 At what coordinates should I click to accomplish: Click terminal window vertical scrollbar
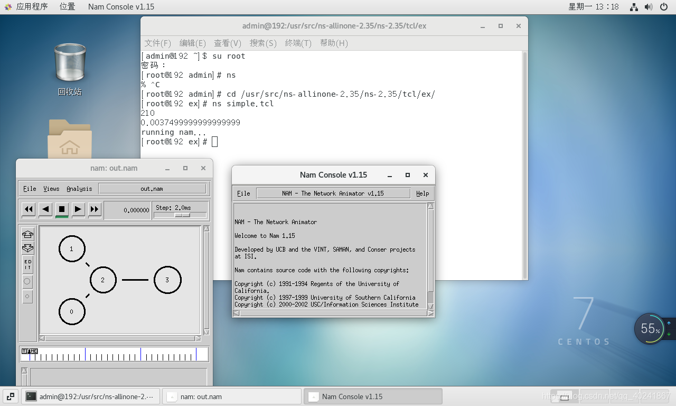[x=524, y=165]
